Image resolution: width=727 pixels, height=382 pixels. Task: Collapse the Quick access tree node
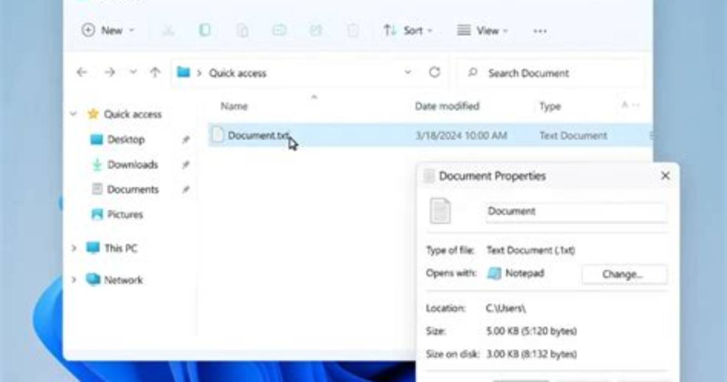pyautogui.click(x=74, y=114)
